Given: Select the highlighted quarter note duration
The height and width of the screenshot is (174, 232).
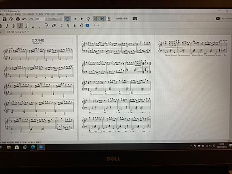Looking at the screenshot, I should (x=20, y=26).
